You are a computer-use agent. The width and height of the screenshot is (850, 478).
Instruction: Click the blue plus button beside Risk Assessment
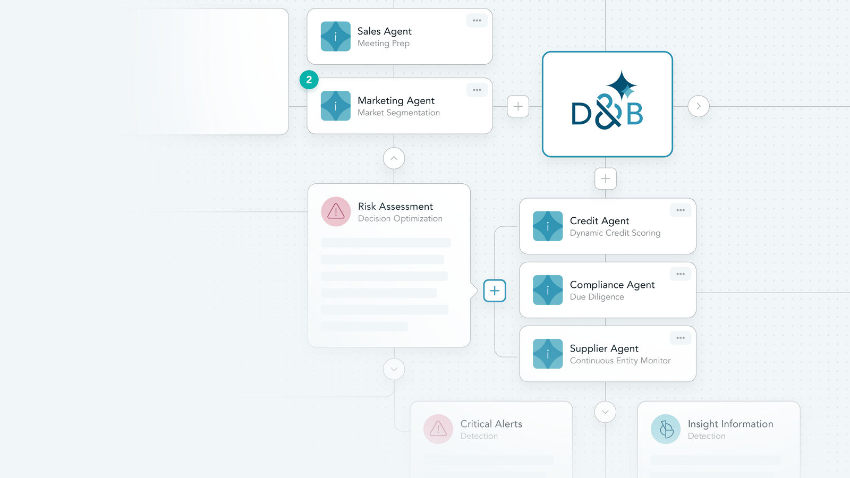coord(495,291)
